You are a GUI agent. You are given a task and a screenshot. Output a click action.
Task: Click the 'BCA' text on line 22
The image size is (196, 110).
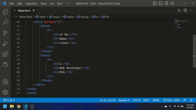click(62, 72)
